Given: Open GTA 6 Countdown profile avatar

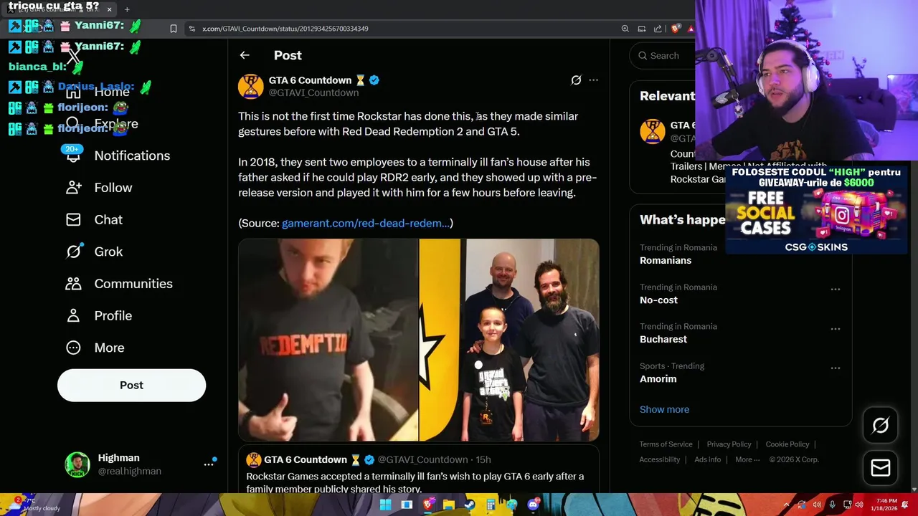Looking at the screenshot, I should point(251,86).
